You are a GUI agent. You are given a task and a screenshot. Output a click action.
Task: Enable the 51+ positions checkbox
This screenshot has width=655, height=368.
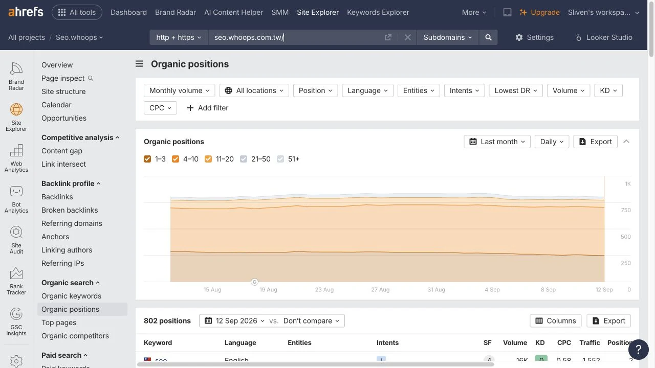(280, 159)
